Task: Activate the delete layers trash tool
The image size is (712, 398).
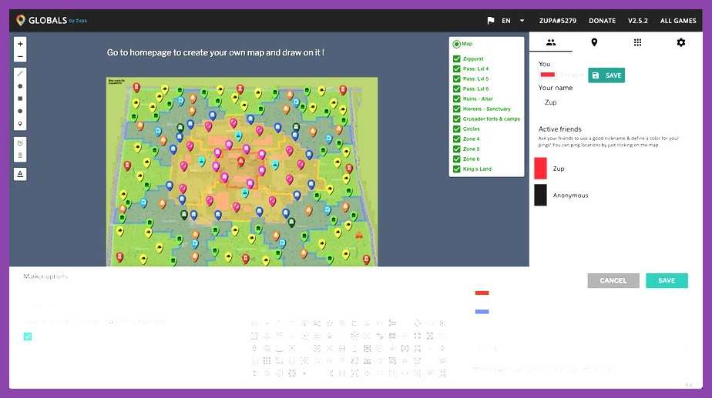Action: click(20, 156)
